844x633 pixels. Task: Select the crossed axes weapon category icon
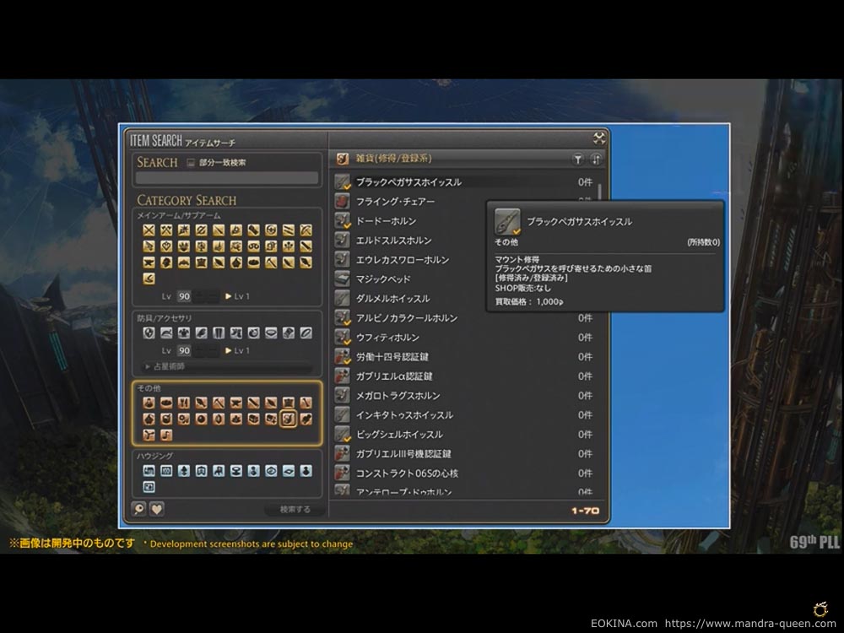point(166,230)
